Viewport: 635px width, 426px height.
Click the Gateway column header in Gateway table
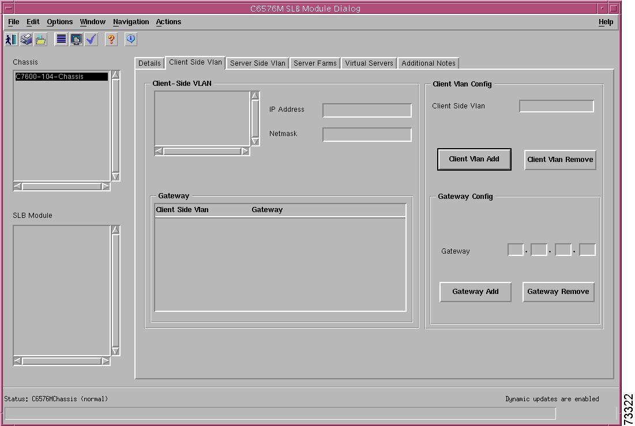[267, 210]
